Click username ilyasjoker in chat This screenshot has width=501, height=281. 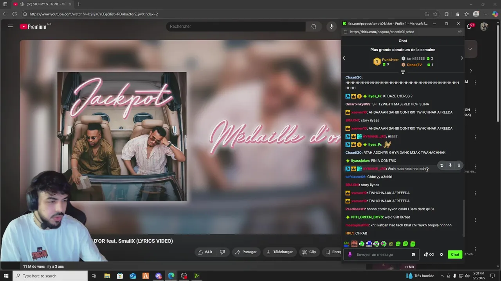360,161
